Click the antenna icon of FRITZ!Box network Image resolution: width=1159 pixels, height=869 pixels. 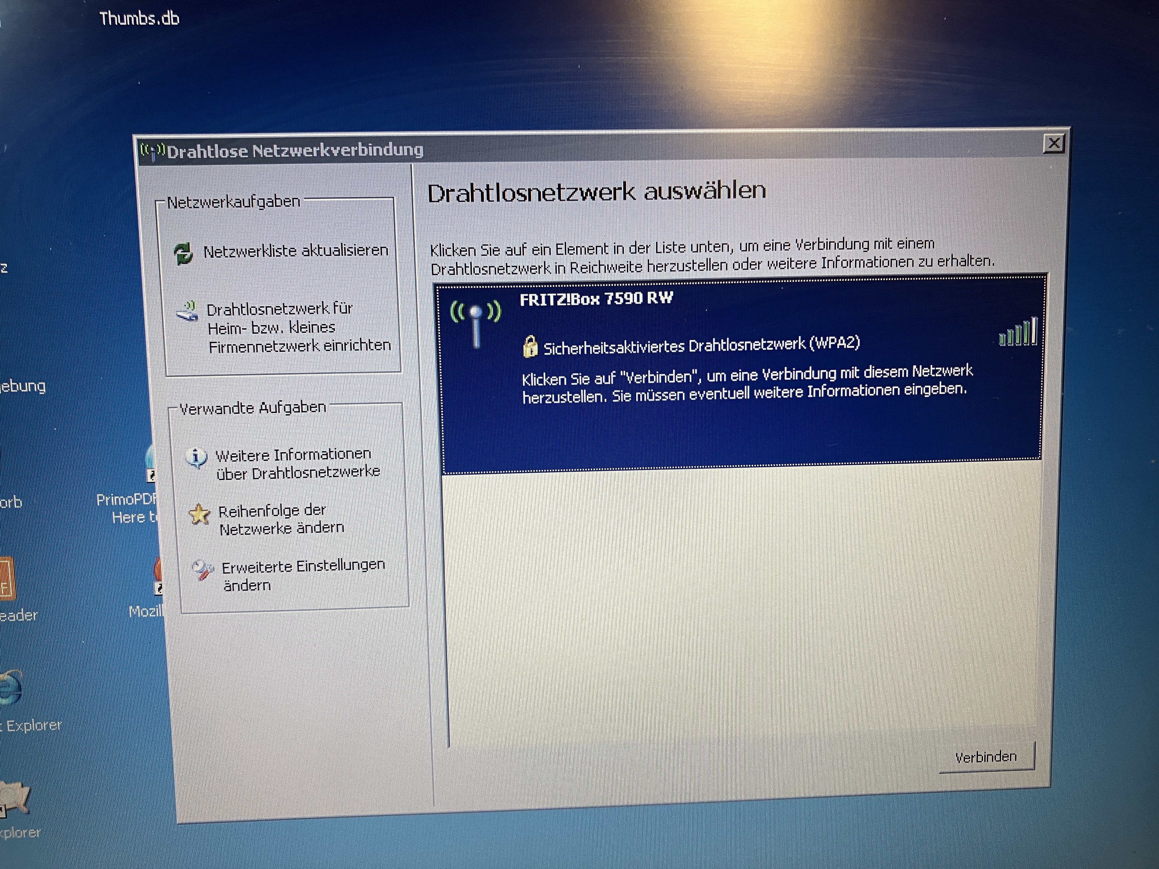click(x=476, y=324)
